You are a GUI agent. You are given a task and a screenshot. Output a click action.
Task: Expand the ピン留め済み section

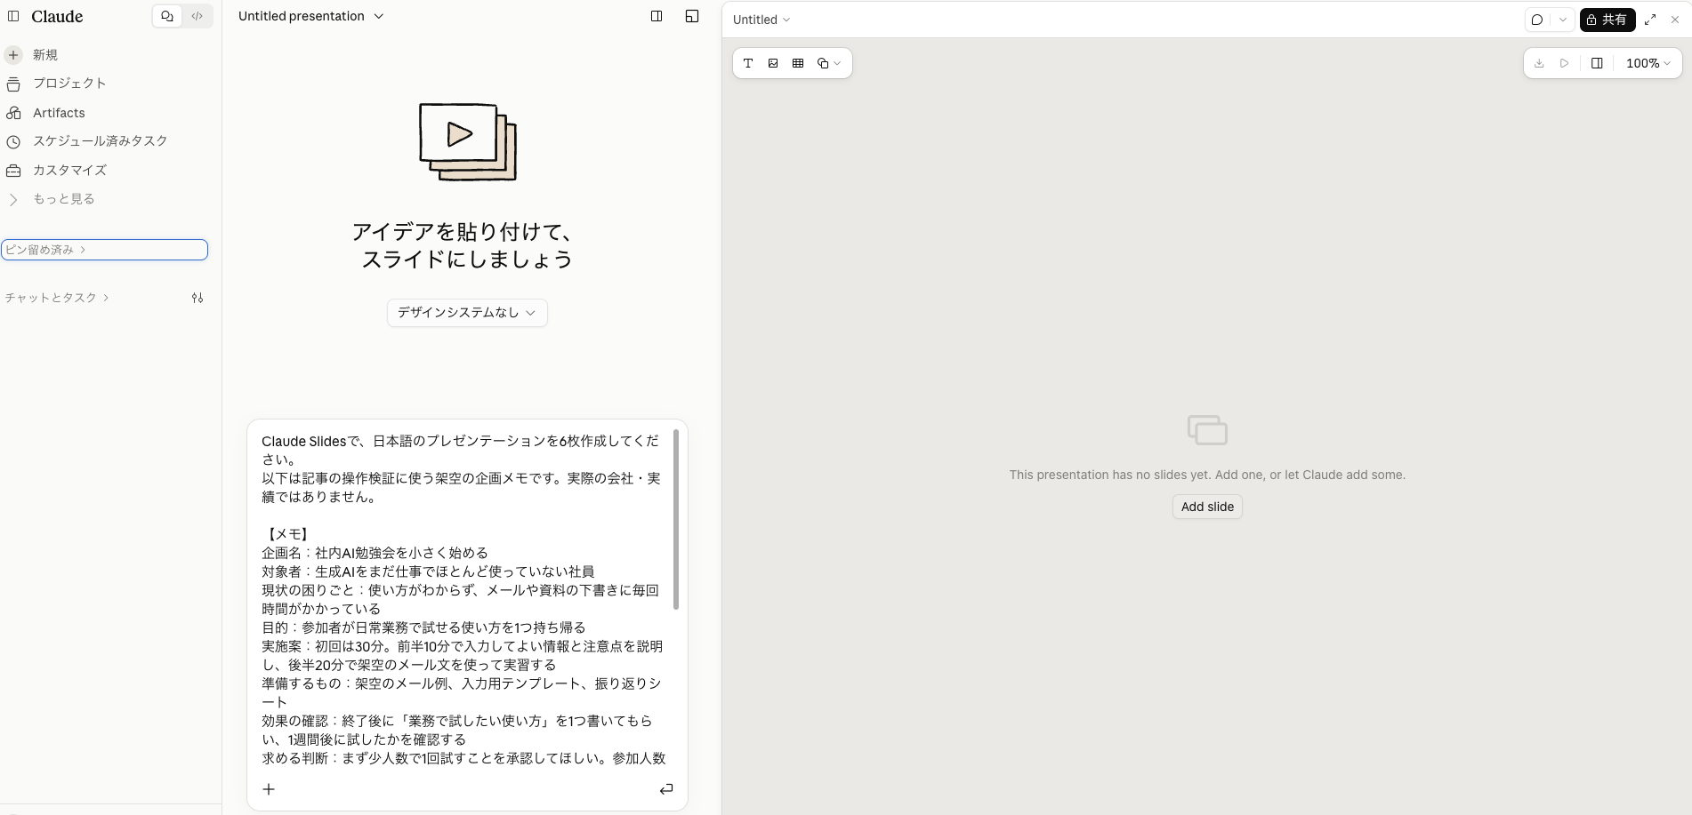(104, 250)
